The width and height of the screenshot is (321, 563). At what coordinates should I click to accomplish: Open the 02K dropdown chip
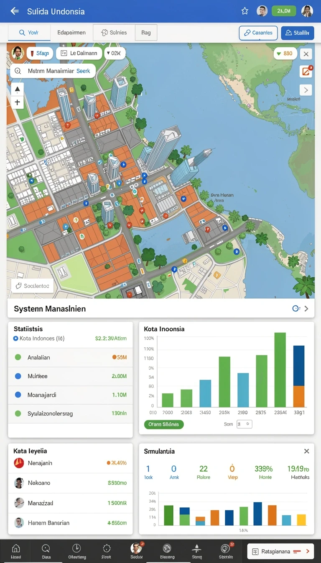point(114,53)
